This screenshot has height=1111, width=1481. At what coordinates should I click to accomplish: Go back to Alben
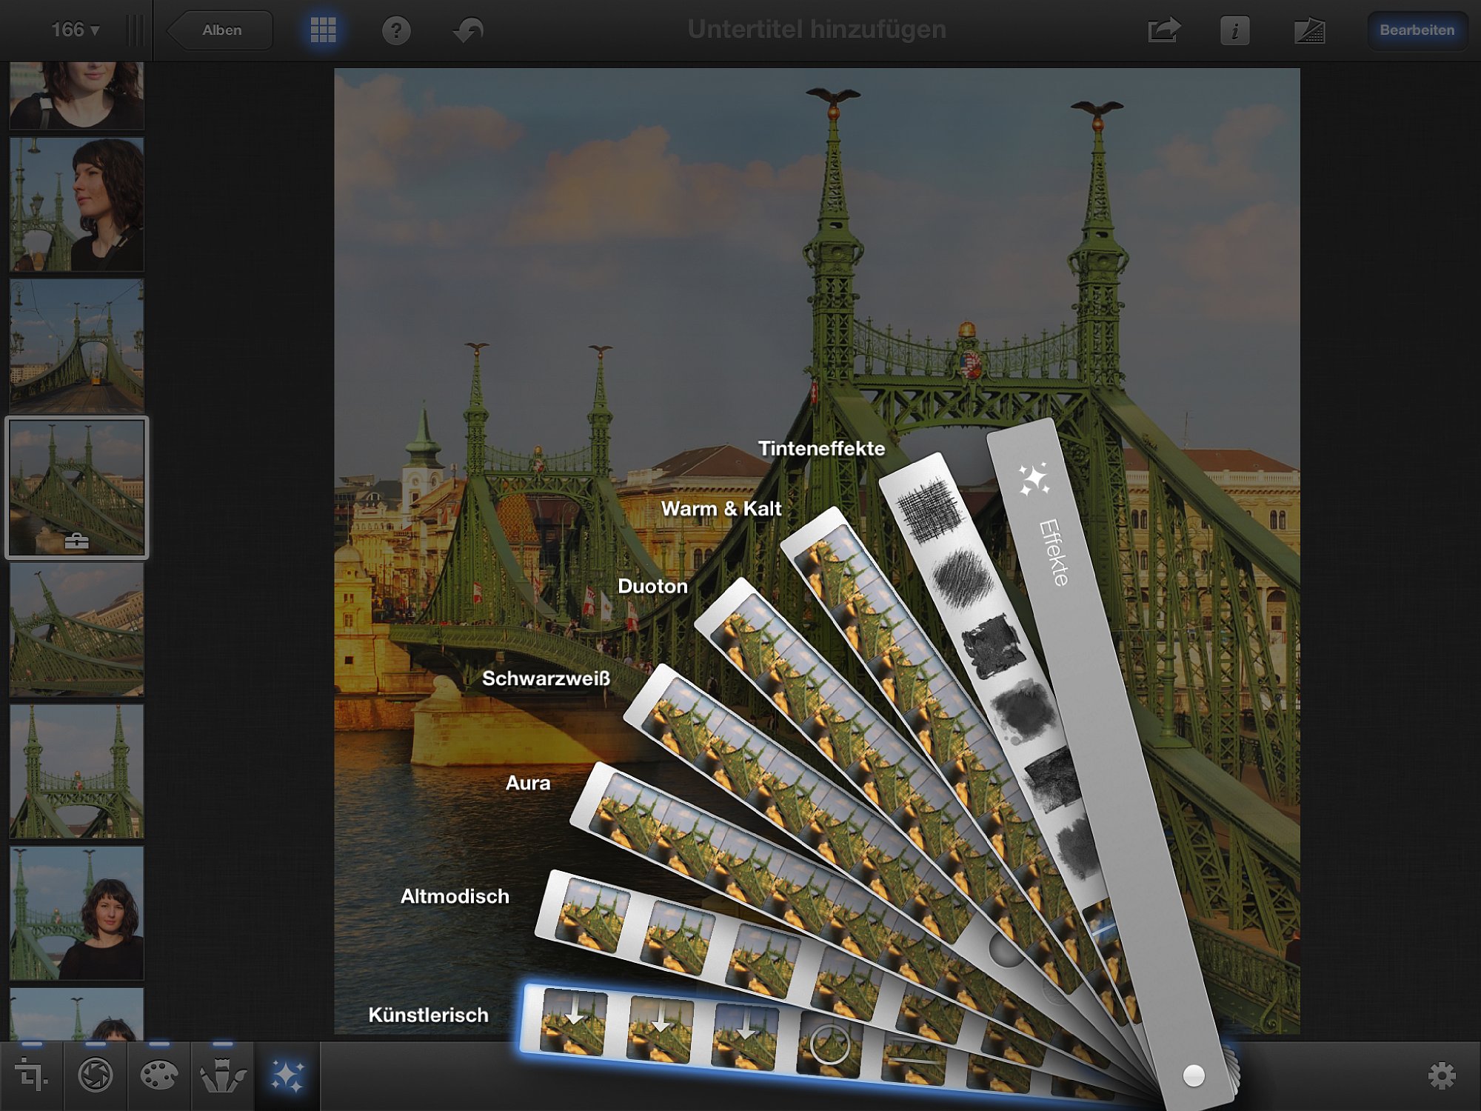pos(220,30)
